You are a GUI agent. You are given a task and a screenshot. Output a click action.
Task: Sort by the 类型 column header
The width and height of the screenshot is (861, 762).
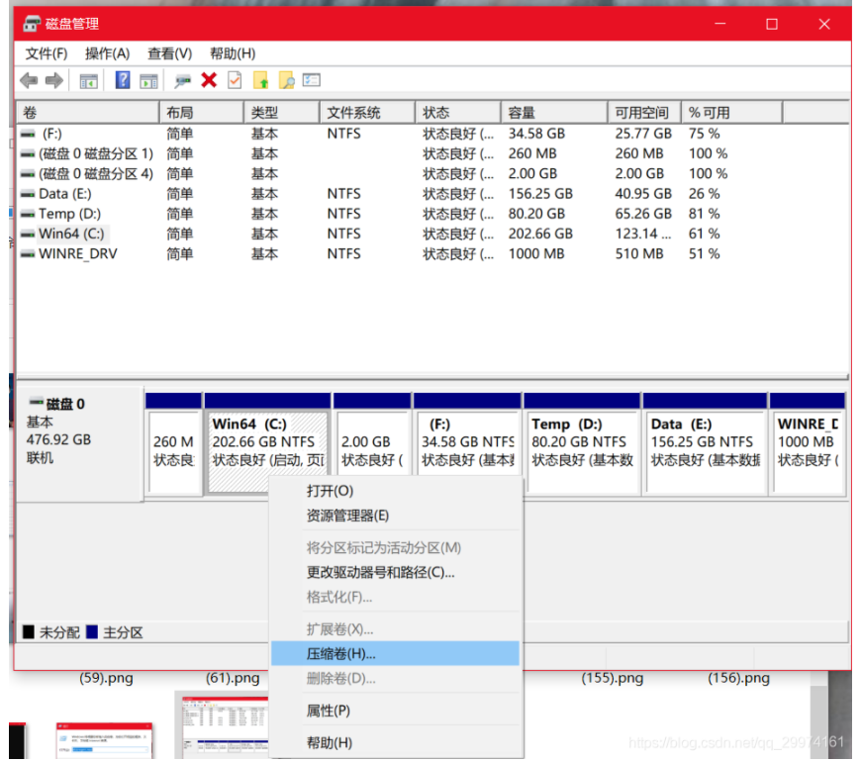282,113
